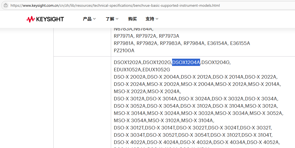Viewport: 295px width, 148px height.
Task: Click the MSO-X 2024A model text
Action: coord(164,92)
